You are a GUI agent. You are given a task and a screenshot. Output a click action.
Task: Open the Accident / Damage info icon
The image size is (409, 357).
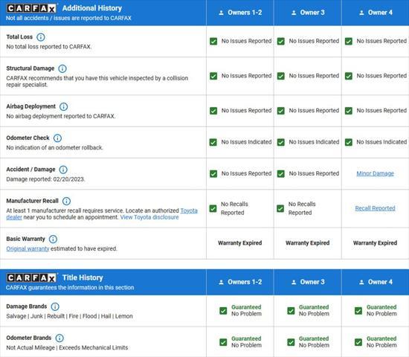click(x=63, y=170)
